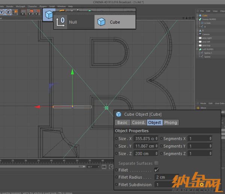Switch to the Coord. tab
Image resolution: width=225 pixels, height=194 pixels.
coord(139,122)
